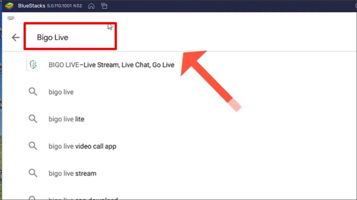Click the small keyboard icon
The height and width of the screenshot is (200, 357).
click(11, 18)
